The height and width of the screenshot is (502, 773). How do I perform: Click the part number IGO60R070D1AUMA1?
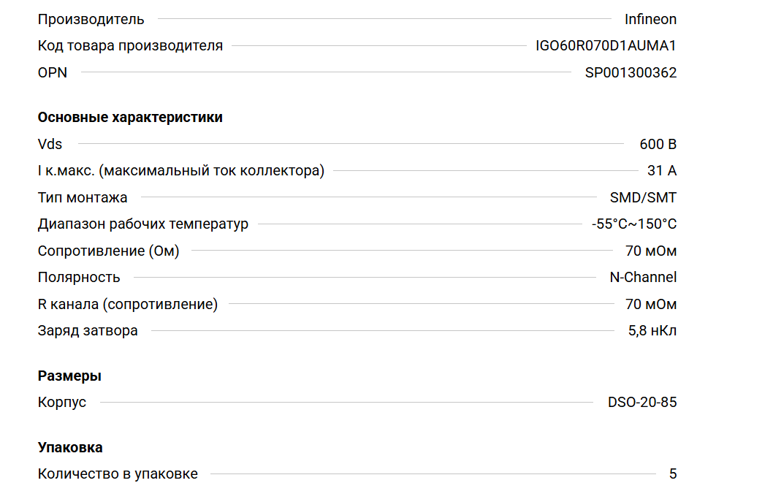coord(606,46)
